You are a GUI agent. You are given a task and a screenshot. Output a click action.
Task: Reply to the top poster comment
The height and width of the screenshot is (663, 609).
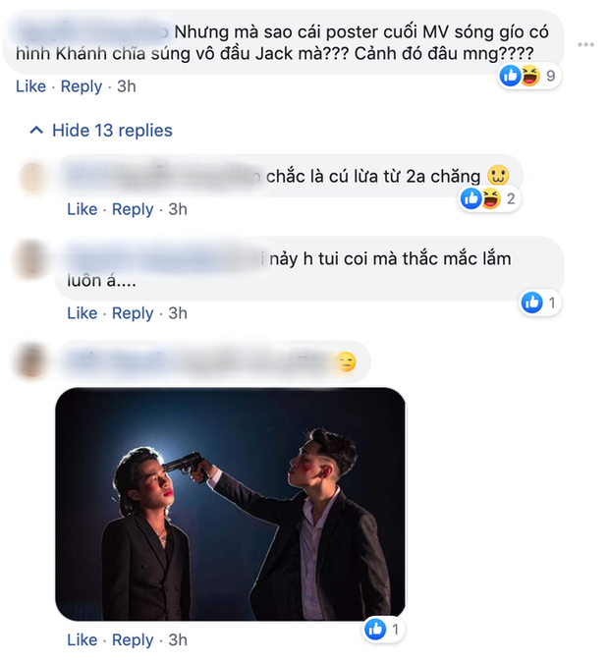[82, 86]
